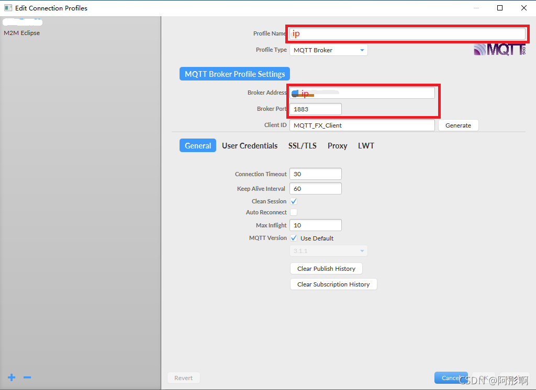Open the MQTT version 3.1.1 dropdown
The height and width of the screenshot is (390, 536).
coord(329,250)
